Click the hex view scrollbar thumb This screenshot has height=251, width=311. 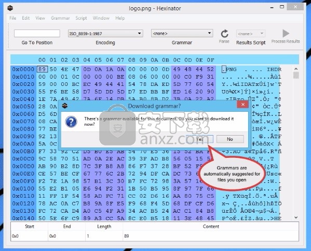[x=296, y=75]
